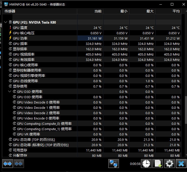This screenshot has height=172, width=187.
Task: Click the thermometer icon beside GPU 温度
Action: pos(10,28)
